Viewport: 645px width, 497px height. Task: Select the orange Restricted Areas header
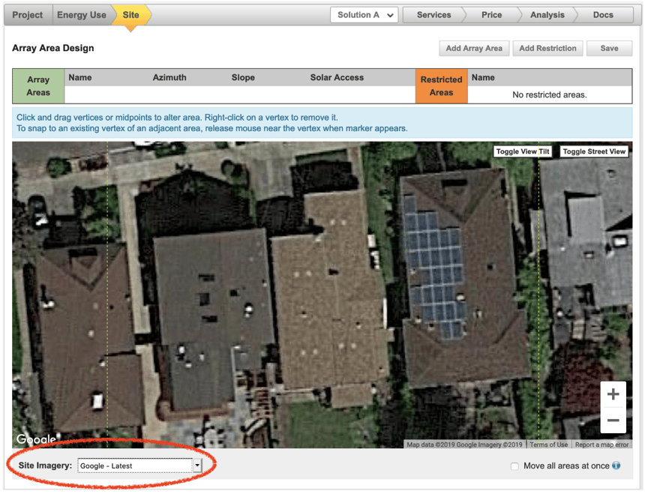point(441,85)
